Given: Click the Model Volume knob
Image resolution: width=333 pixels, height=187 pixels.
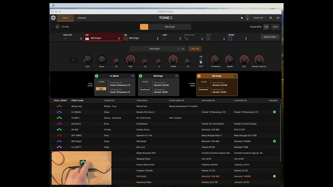Looking at the screenshot, I should 259,59.
